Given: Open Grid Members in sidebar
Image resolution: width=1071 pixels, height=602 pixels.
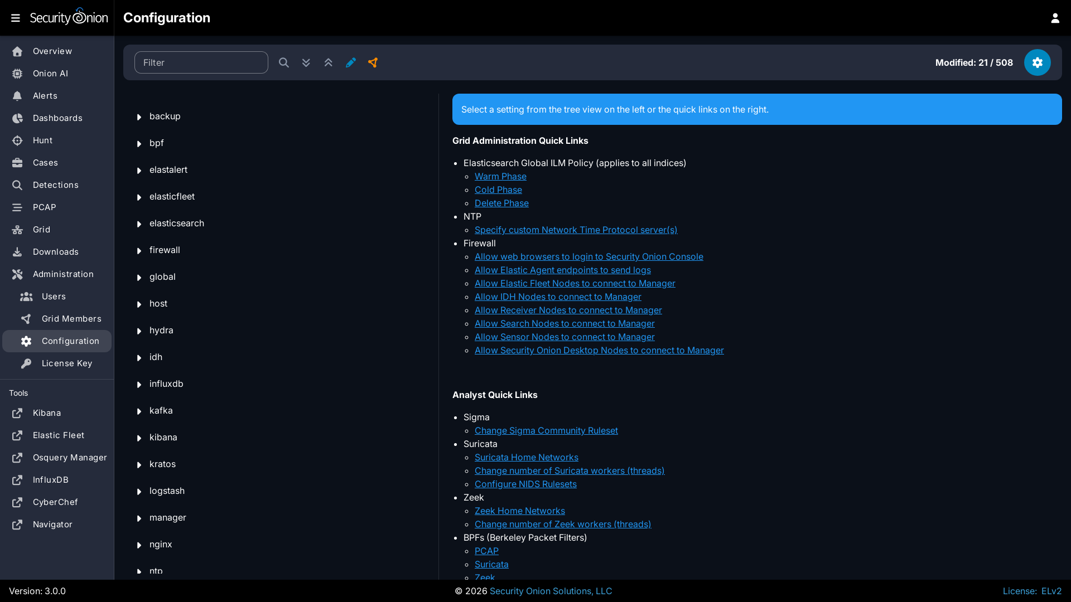Looking at the screenshot, I should click(71, 319).
